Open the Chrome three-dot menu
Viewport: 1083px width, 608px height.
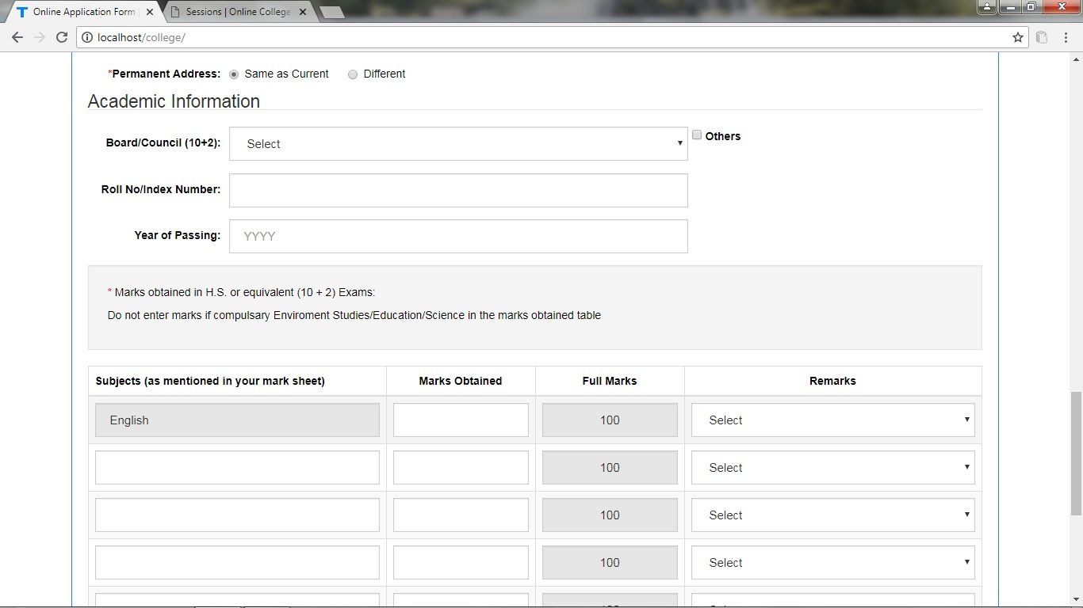point(1066,37)
